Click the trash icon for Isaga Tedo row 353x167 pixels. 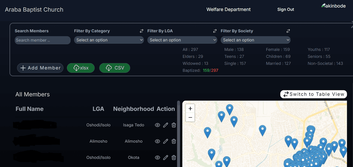coord(174,125)
